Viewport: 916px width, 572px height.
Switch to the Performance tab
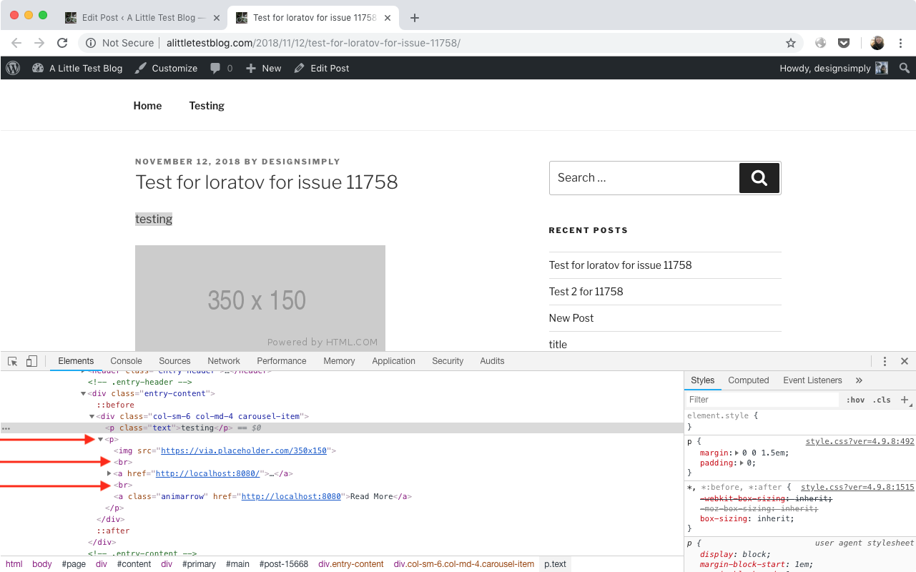click(282, 361)
